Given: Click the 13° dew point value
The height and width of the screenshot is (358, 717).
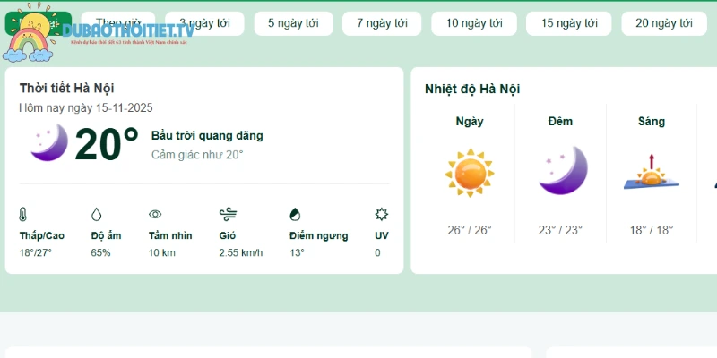Looking at the screenshot, I should [297, 252].
